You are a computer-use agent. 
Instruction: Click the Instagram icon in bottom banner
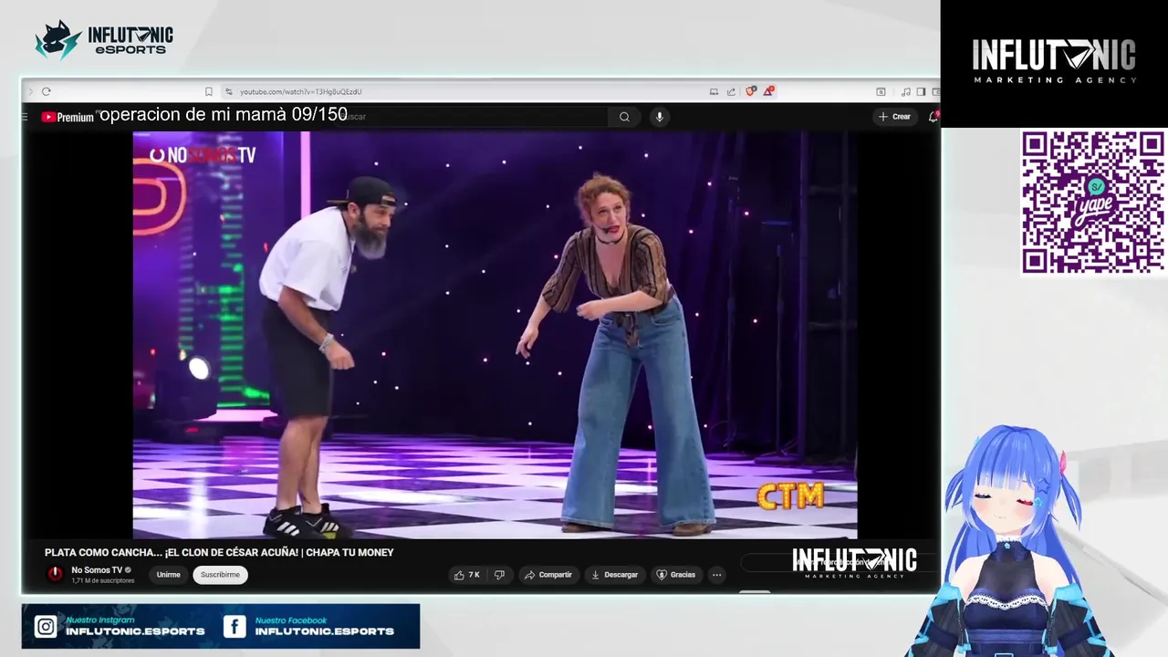click(x=46, y=627)
